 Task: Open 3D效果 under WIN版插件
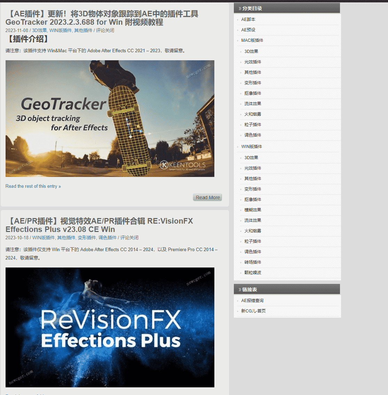[251, 158]
